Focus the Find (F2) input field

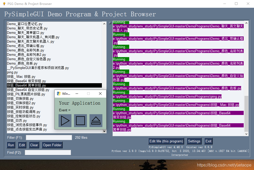48,152
